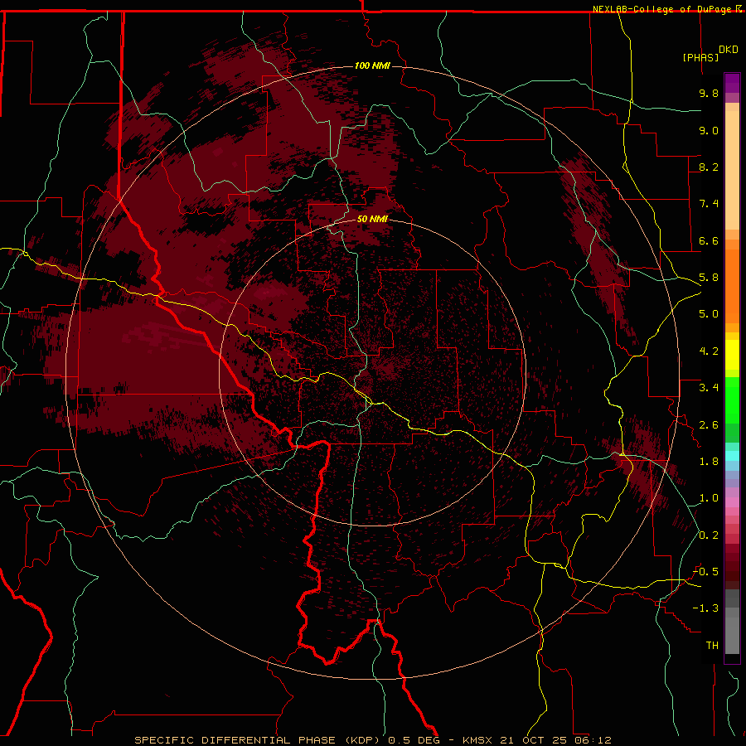
Task: Pick the bright green color bar segment
Action: pyautogui.click(x=732, y=400)
